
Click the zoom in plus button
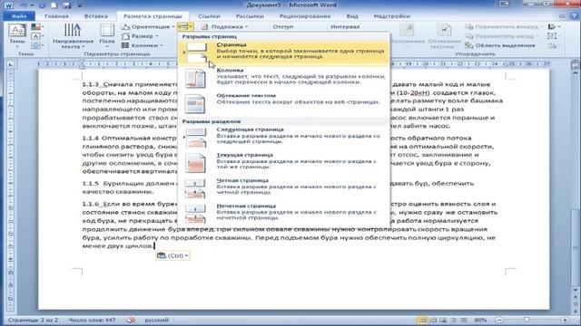pos(565,320)
